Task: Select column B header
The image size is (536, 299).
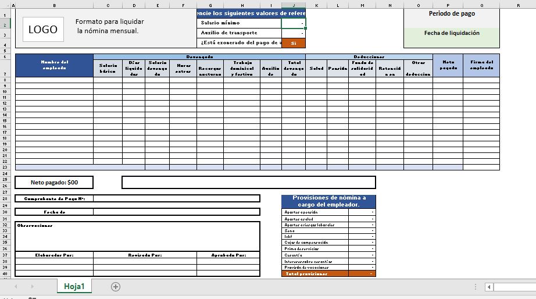Action: [54, 5]
